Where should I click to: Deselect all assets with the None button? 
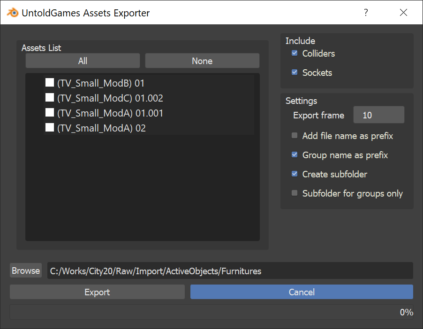[x=202, y=61]
